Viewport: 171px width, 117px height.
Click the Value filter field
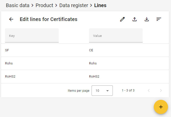tap(116, 36)
